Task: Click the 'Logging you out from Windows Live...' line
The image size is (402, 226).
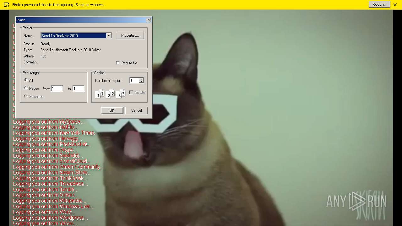Action: 53,207
